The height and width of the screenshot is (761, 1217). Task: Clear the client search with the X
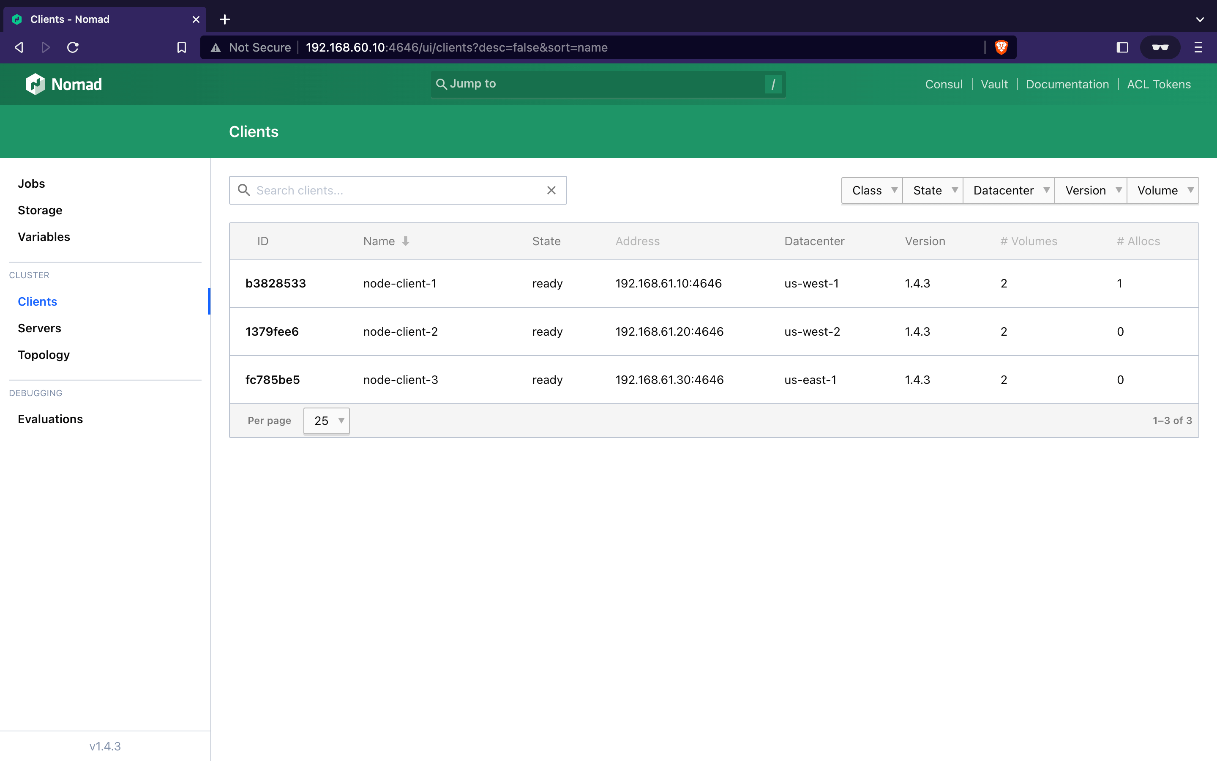[551, 190]
